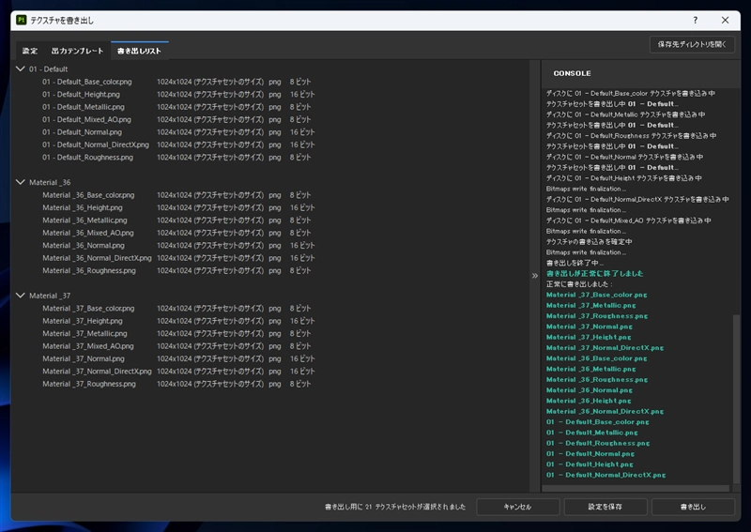Screen dimensions: 751x532
Task: Click the キャンセル button
Action: [518, 507]
